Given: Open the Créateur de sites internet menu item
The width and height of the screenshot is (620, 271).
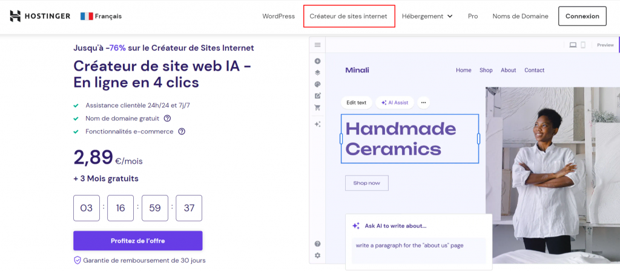Looking at the screenshot, I should coord(348,16).
